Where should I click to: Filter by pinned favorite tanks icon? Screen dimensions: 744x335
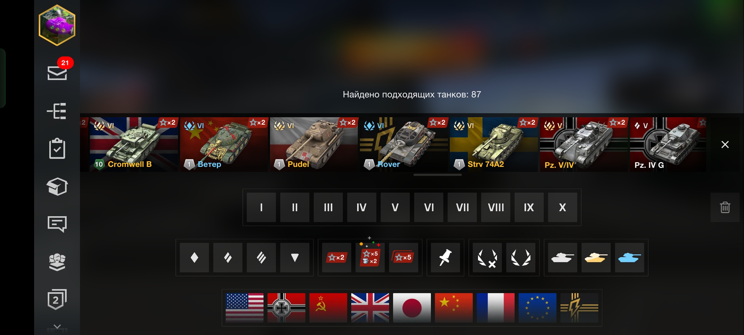(445, 257)
